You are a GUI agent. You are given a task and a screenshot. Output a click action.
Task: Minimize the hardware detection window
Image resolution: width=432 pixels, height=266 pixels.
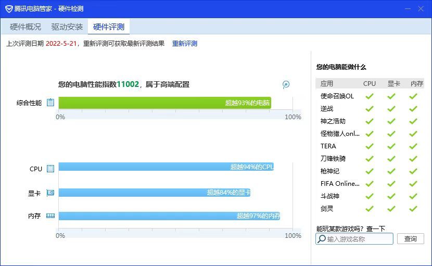[x=408, y=9]
